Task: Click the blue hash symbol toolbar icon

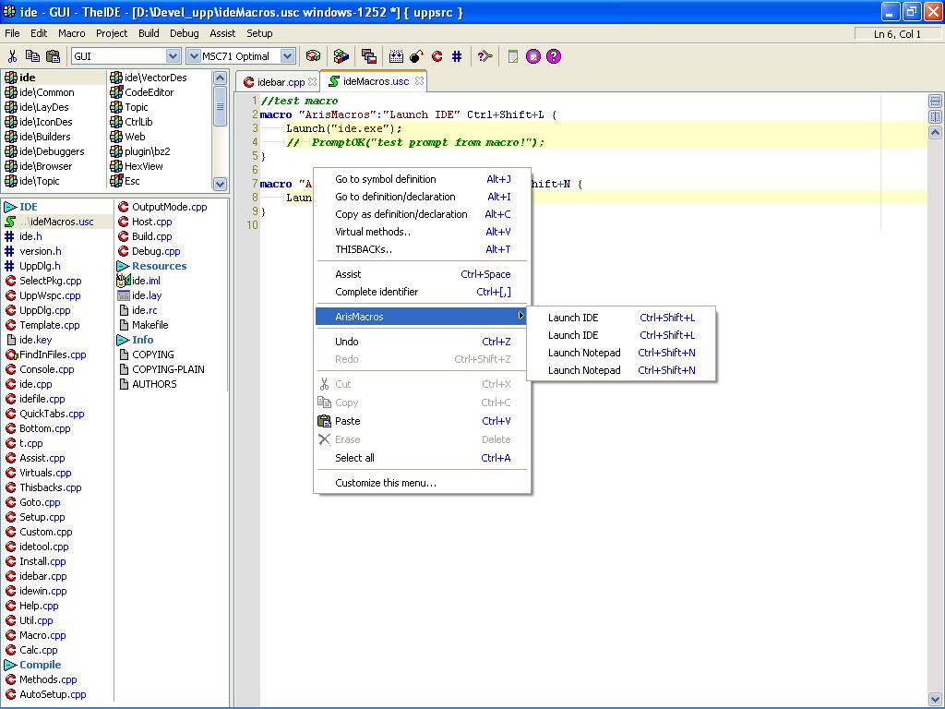Action: pos(457,56)
